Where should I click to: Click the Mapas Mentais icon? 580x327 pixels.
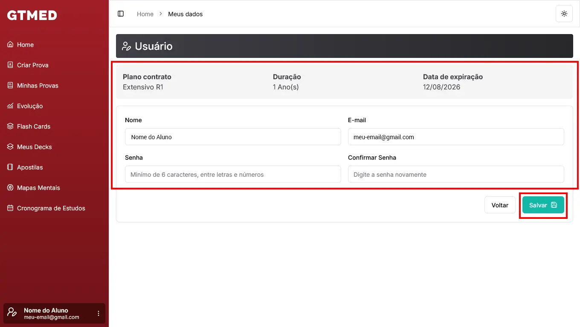[x=10, y=188]
